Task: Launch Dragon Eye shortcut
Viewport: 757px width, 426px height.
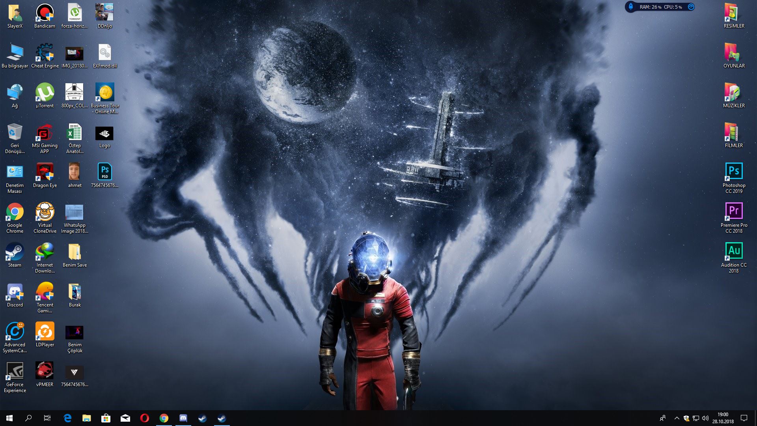Action: (45, 175)
